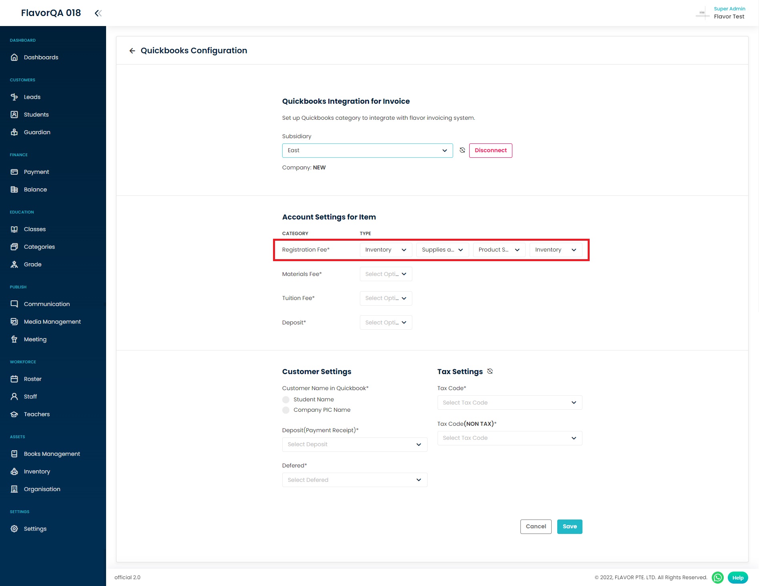This screenshot has height=586, width=759.
Task: Click the 'official 2.0' version text
Action: pos(127,578)
